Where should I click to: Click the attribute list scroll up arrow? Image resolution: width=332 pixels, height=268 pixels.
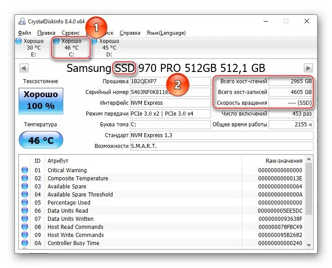(309, 159)
